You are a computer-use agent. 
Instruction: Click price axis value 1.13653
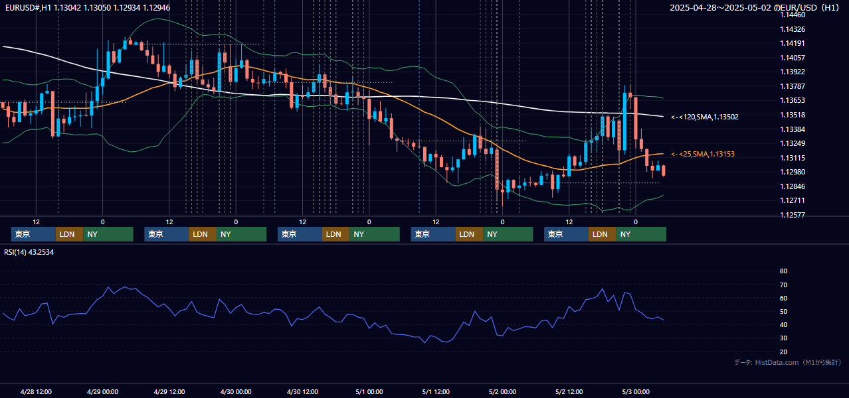point(793,100)
